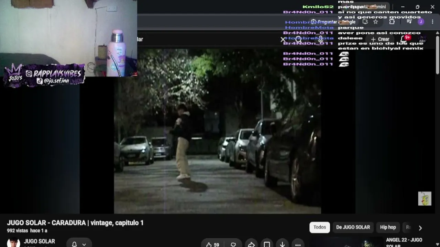Start a voice search with the microphone
440x247 pixels.
pos(320,39)
